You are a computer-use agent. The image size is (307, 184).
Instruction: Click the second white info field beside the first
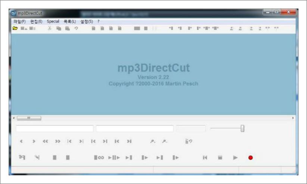tap(135, 128)
